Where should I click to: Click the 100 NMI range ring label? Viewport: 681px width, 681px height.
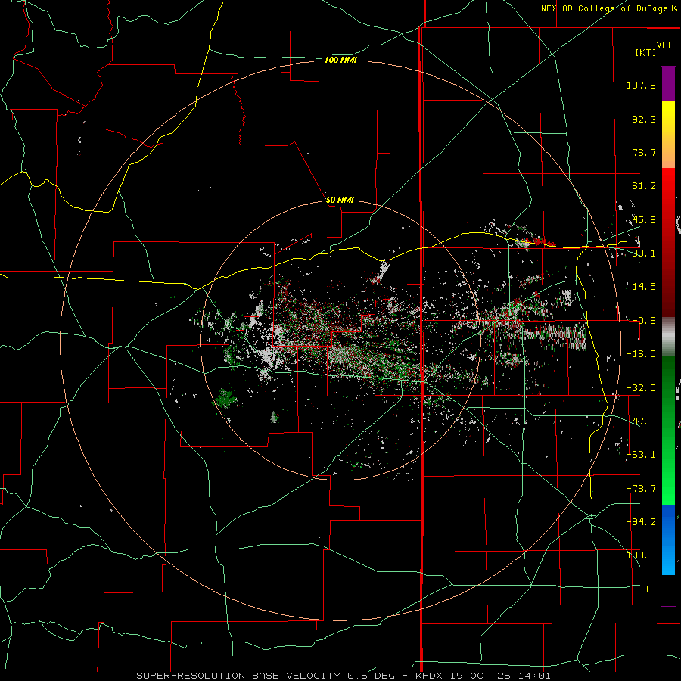(340, 60)
